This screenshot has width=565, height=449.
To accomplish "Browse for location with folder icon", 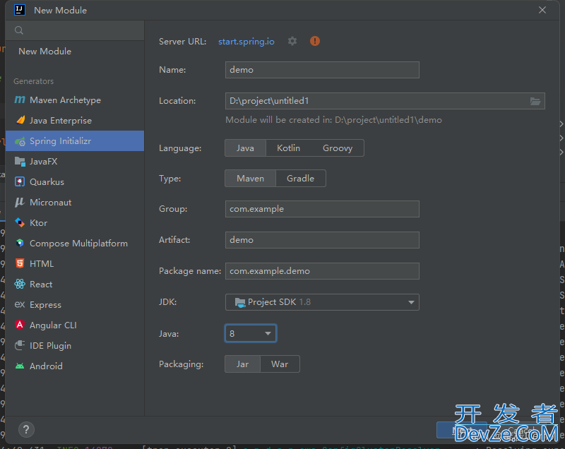I will pyautogui.click(x=535, y=101).
